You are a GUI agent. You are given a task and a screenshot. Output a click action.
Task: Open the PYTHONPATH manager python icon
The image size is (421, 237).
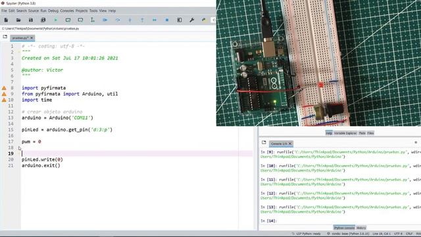[204, 20]
